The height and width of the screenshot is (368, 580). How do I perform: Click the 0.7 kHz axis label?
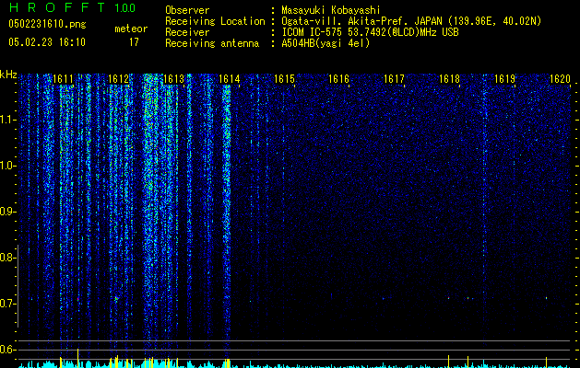[8, 304]
